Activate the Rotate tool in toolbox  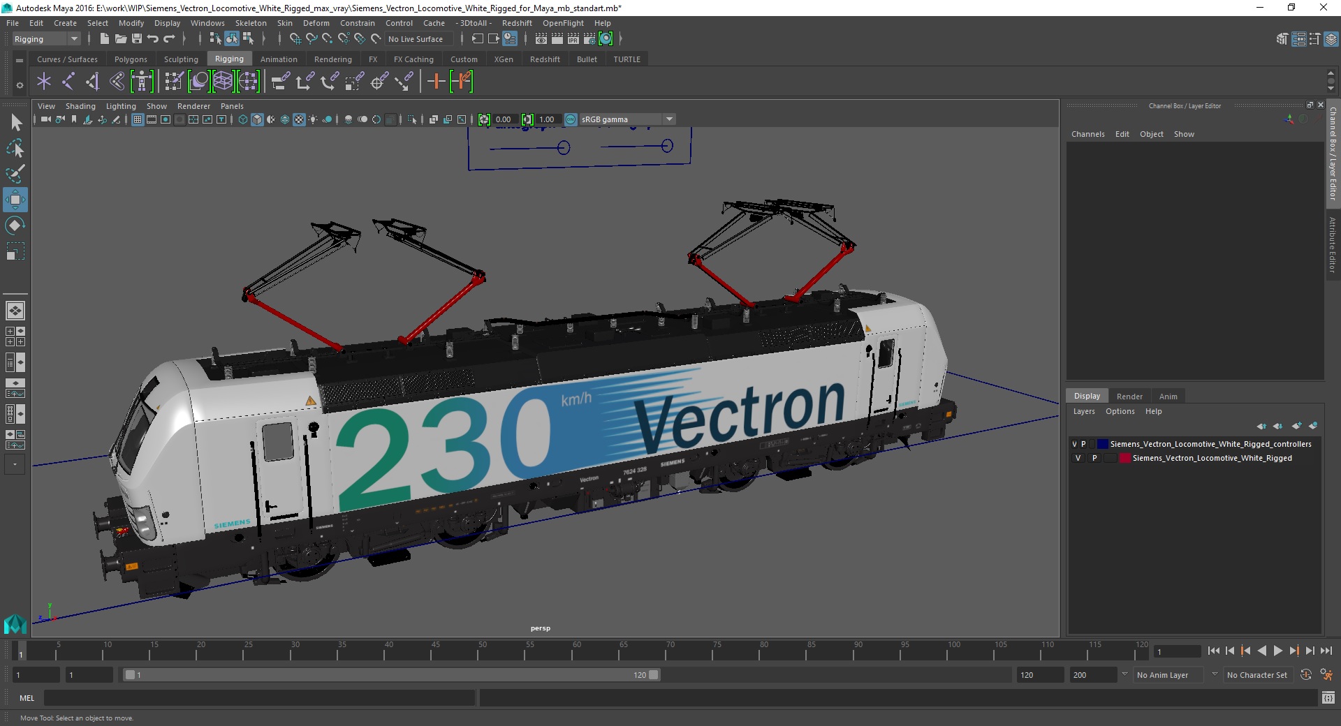tap(15, 225)
